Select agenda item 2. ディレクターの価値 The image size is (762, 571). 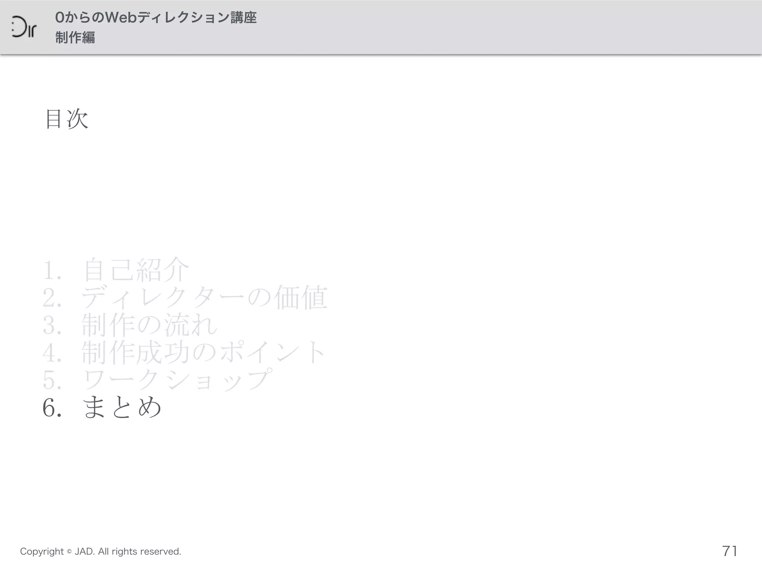[x=185, y=297]
